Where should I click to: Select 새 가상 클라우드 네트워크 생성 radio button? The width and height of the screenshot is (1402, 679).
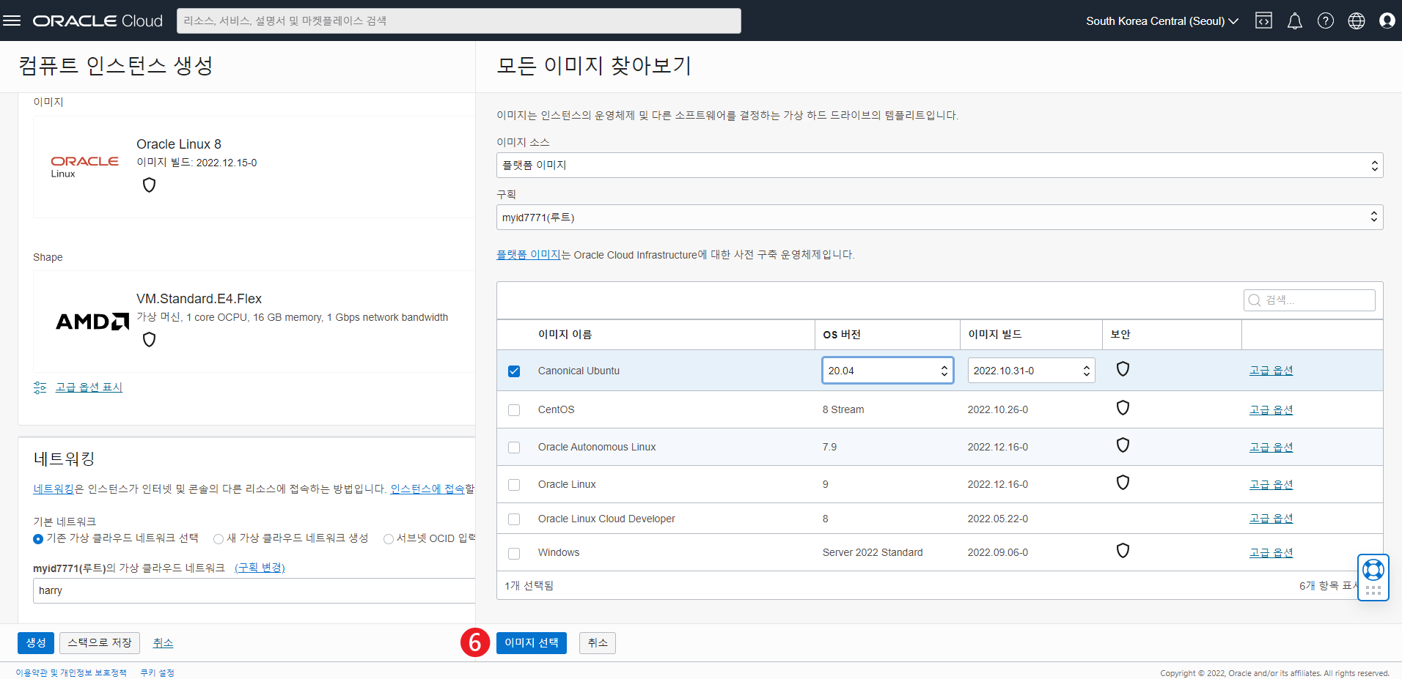[x=219, y=539]
